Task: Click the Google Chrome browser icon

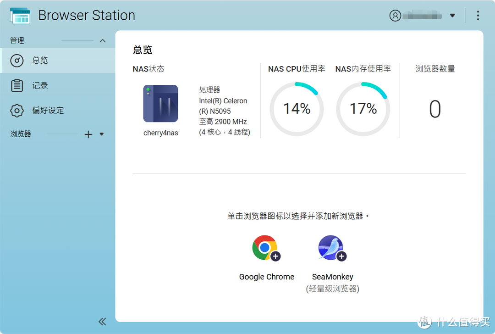Action: click(265, 247)
